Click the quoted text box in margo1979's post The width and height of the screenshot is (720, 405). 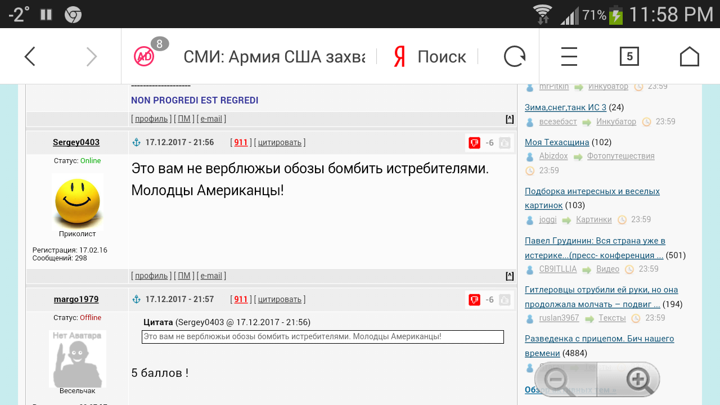323,336
